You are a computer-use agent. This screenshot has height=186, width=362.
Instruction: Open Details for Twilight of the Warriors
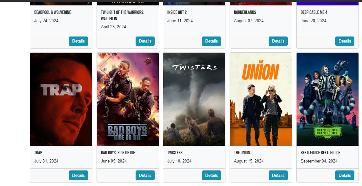click(145, 41)
